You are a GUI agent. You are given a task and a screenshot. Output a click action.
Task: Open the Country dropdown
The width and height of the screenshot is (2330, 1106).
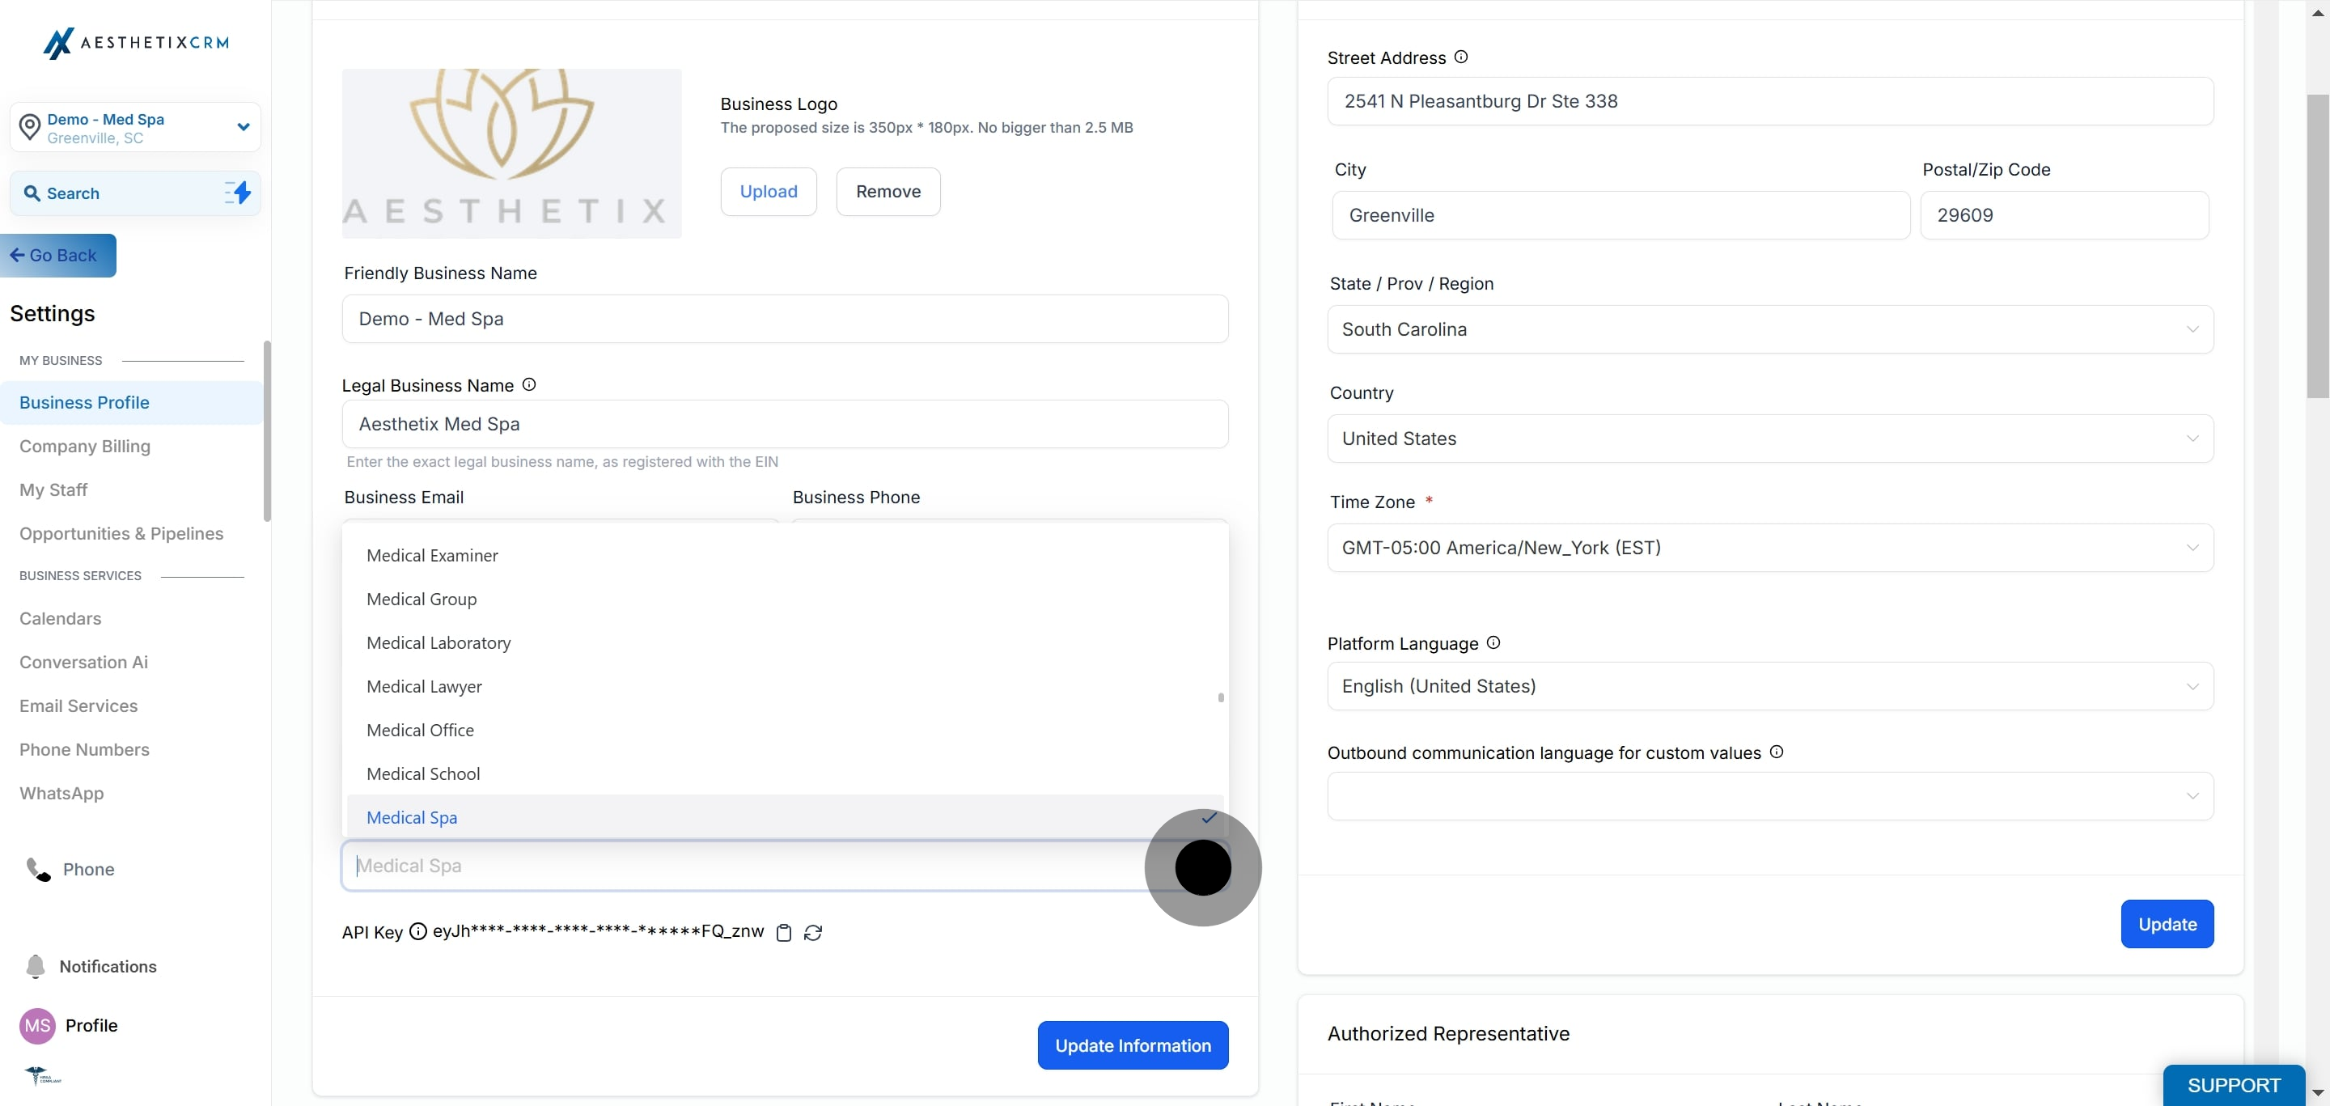coord(1769,439)
